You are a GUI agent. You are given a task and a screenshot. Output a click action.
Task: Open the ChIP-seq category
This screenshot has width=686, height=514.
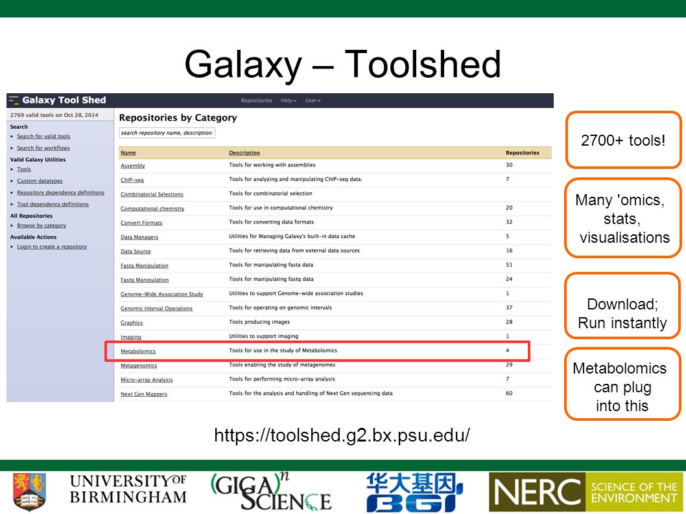132,180
